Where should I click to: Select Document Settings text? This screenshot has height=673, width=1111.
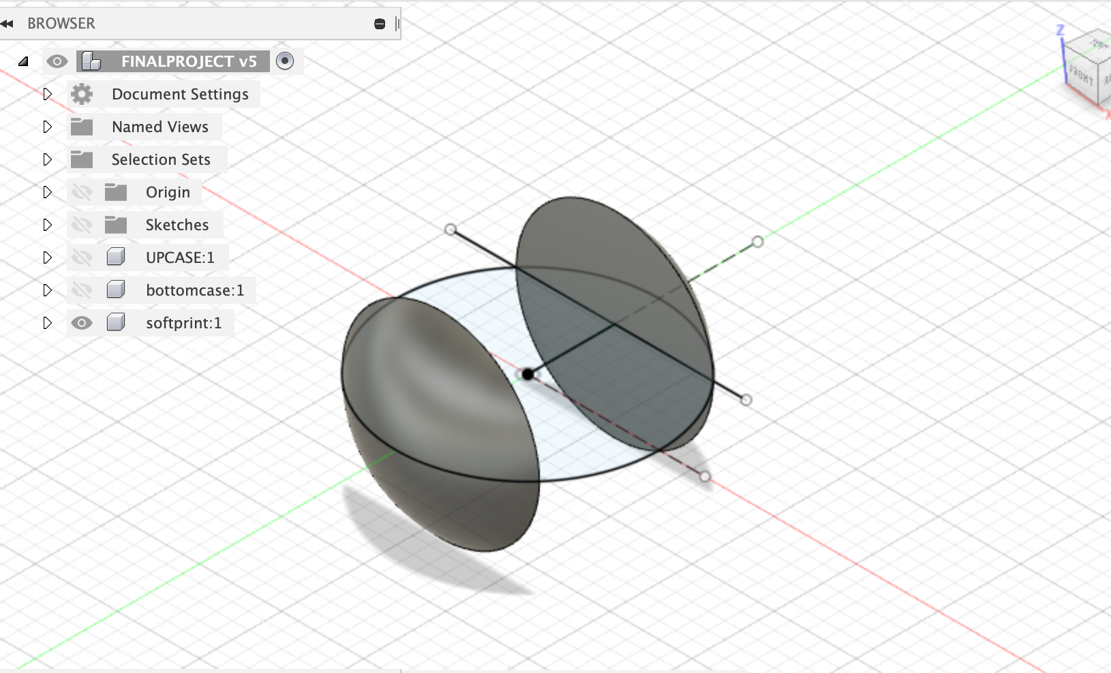180,94
